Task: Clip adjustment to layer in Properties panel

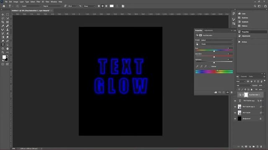Action: 216,92
